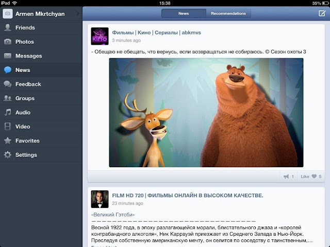This screenshot has width=330, height=247.
Task: Switch to the Recommendations tab
Action: pyautogui.click(x=228, y=13)
